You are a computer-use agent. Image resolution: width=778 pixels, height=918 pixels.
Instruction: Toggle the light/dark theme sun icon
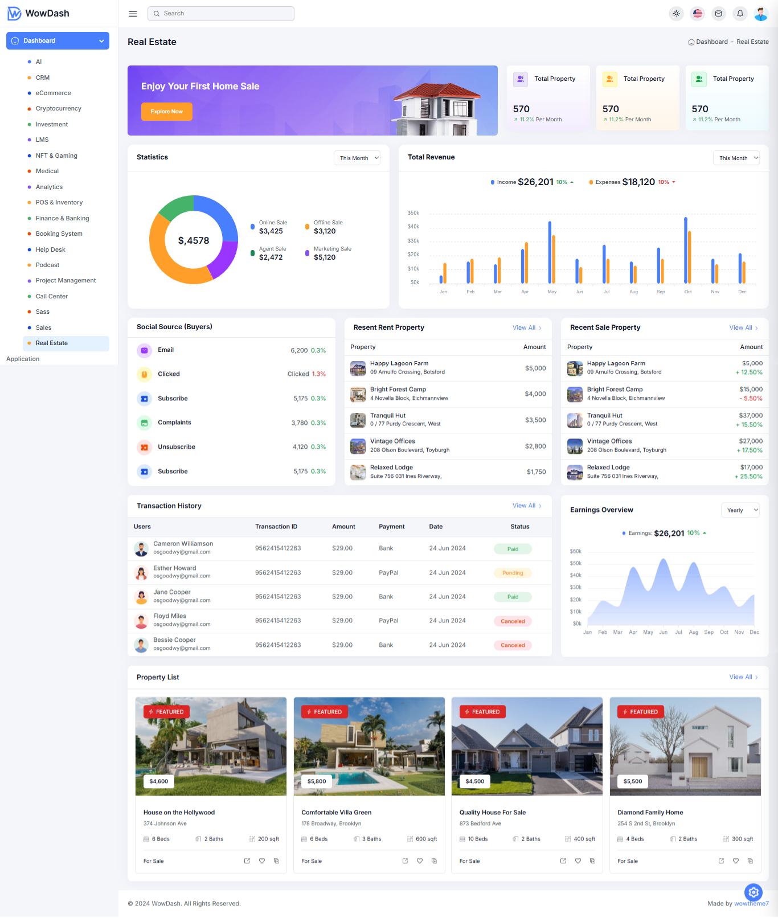point(676,14)
